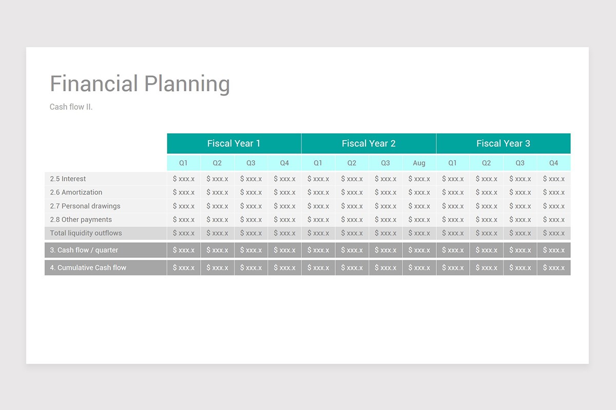616x410 pixels.
Task: Select the Fiscal Year 1 header cell
Action: pyautogui.click(x=234, y=143)
